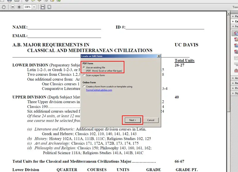Click the zoom in plus button
Viewport: 238px width, 172px height.
(x=19, y=7)
